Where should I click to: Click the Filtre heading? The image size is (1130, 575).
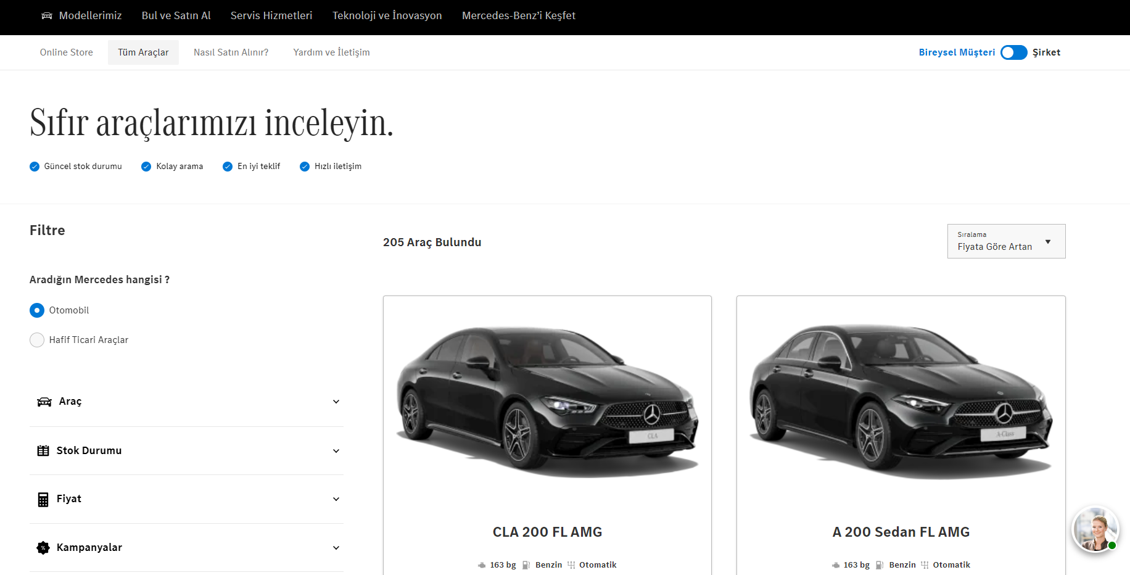pyautogui.click(x=47, y=230)
